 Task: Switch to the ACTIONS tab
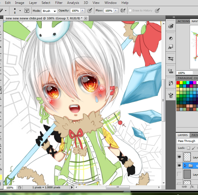183,21
